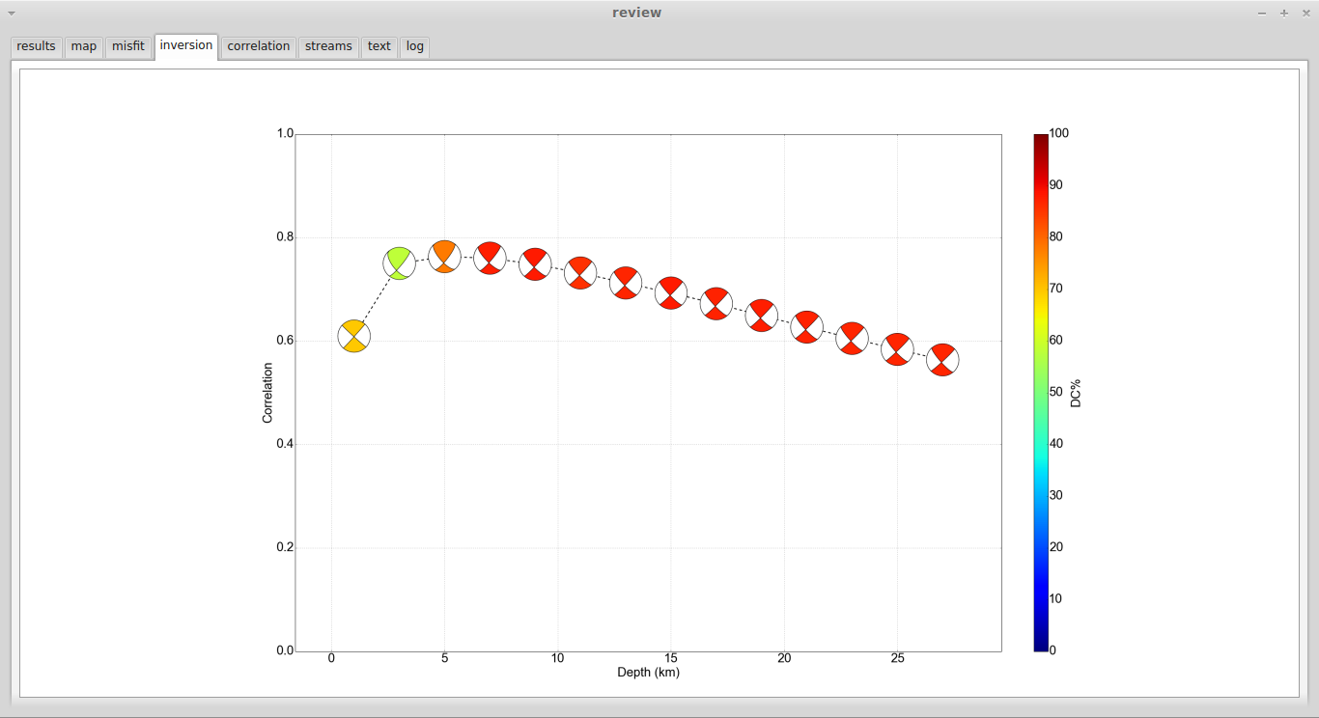The width and height of the screenshot is (1319, 718).
Task: Click the 25 tick on Depth axis
Action: 898,658
